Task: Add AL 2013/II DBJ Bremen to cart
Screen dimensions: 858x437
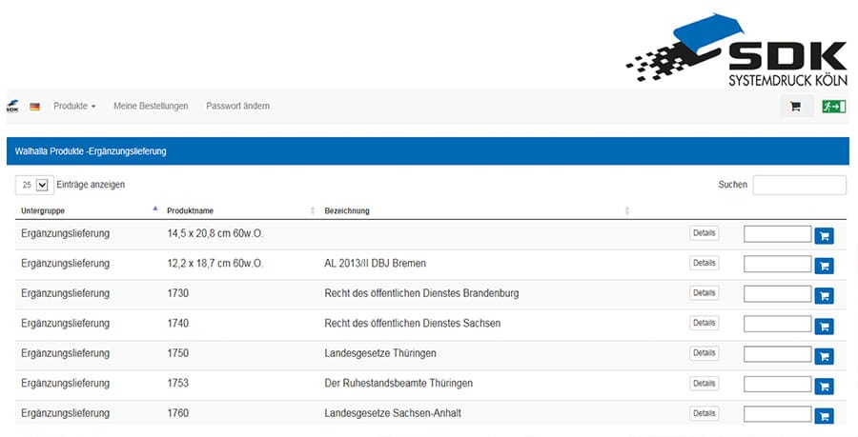Action: [824, 266]
